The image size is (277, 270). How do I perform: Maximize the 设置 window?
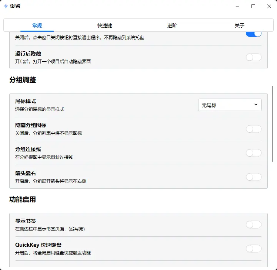[253, 6]
